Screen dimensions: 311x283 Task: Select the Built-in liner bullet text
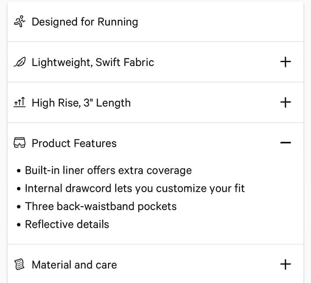108,170
